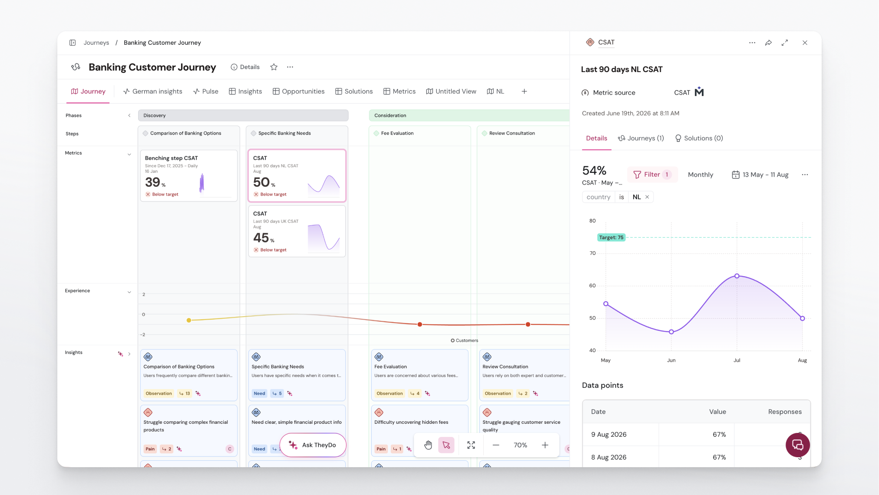Click the June data point on chart

[x=671, y=332]
